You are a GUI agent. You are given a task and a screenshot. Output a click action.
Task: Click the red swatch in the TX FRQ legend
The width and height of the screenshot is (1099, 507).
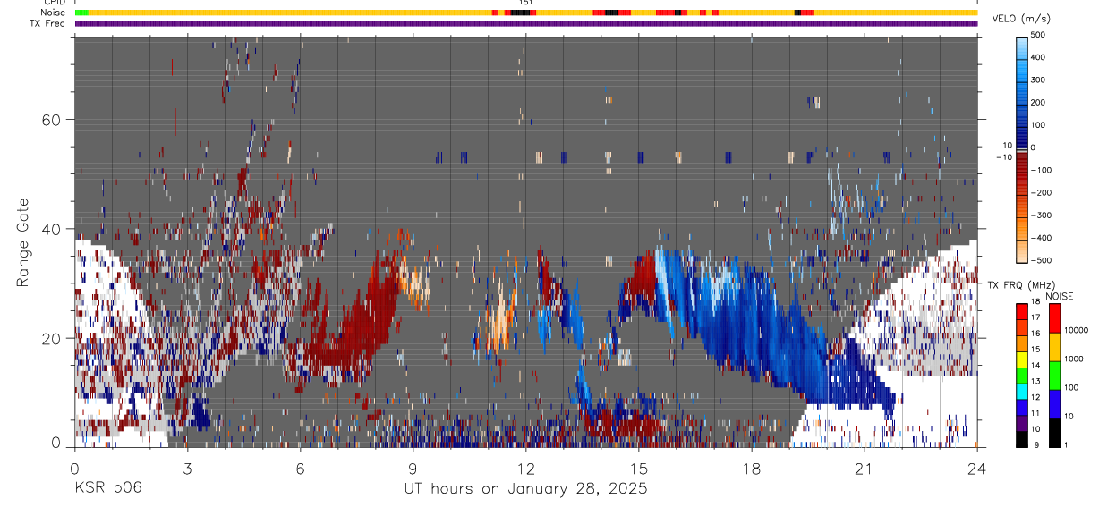click(x=1021, y=311)
